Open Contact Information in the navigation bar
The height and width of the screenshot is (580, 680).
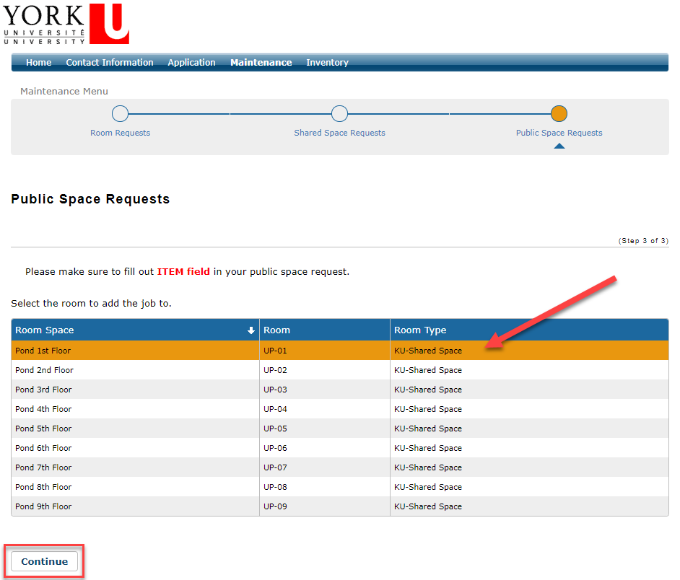click(x=110, y=63)
